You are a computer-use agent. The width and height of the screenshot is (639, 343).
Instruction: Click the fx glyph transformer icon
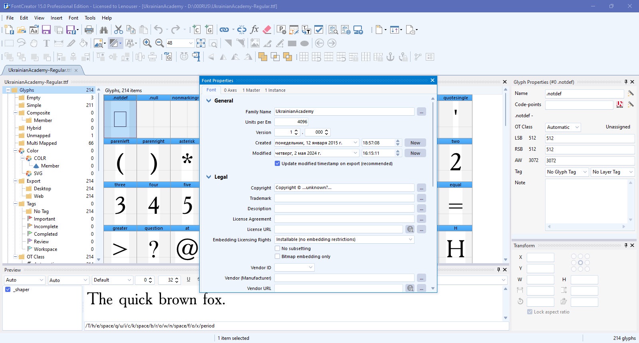[254, 30]
